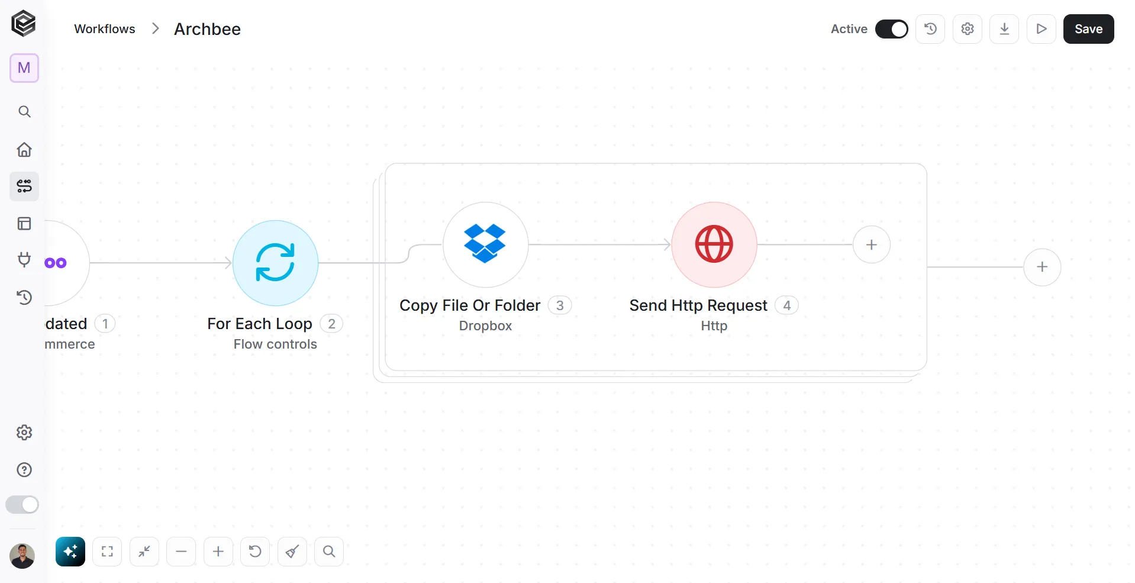
Task: Open run history icon in left sidebar
Action: click(x=24, y=297)
